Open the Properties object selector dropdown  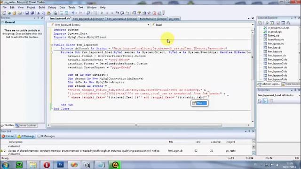300,95
